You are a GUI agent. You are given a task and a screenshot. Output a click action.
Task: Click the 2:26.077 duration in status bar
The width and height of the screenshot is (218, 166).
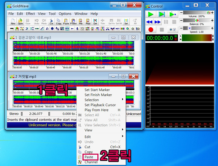[36, 114]
